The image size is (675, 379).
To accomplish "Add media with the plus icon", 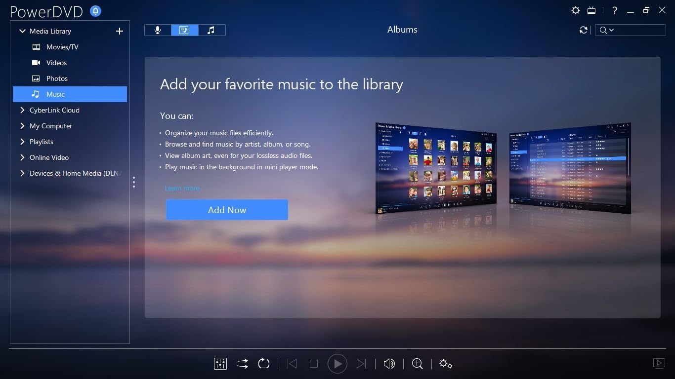I will [x=119, y=31].
